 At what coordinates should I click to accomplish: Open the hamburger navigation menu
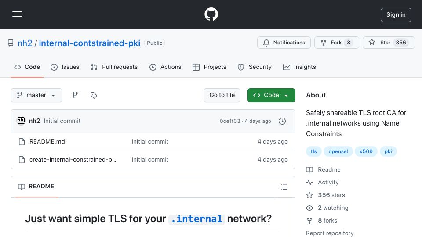click(x=17, y=14)
